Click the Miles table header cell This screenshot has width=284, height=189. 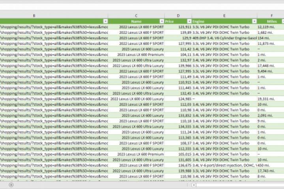point(271,21)
